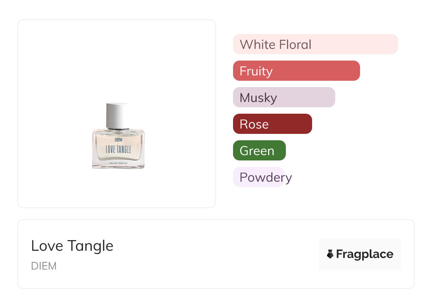The width and height of the screenshot is (432, 306).
Task: Click the "Musky" text label
Action: [258, 98]
